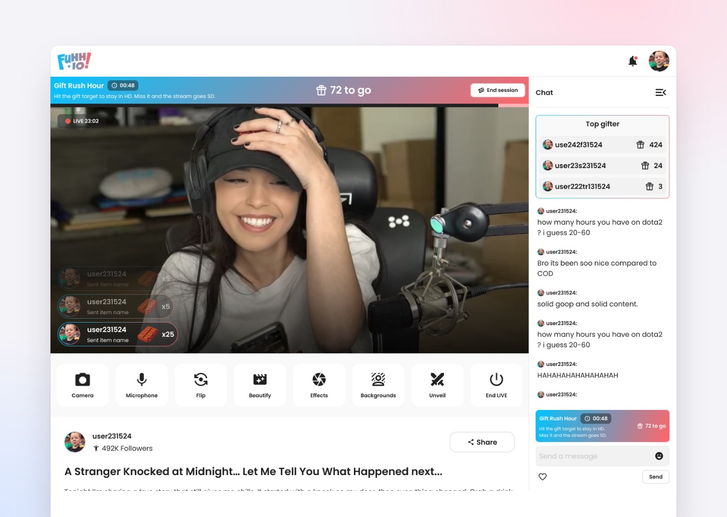The width and height of the screenshot is (727, 517).
Task: Click the x25 gift notification
Action: click(118, 334)
